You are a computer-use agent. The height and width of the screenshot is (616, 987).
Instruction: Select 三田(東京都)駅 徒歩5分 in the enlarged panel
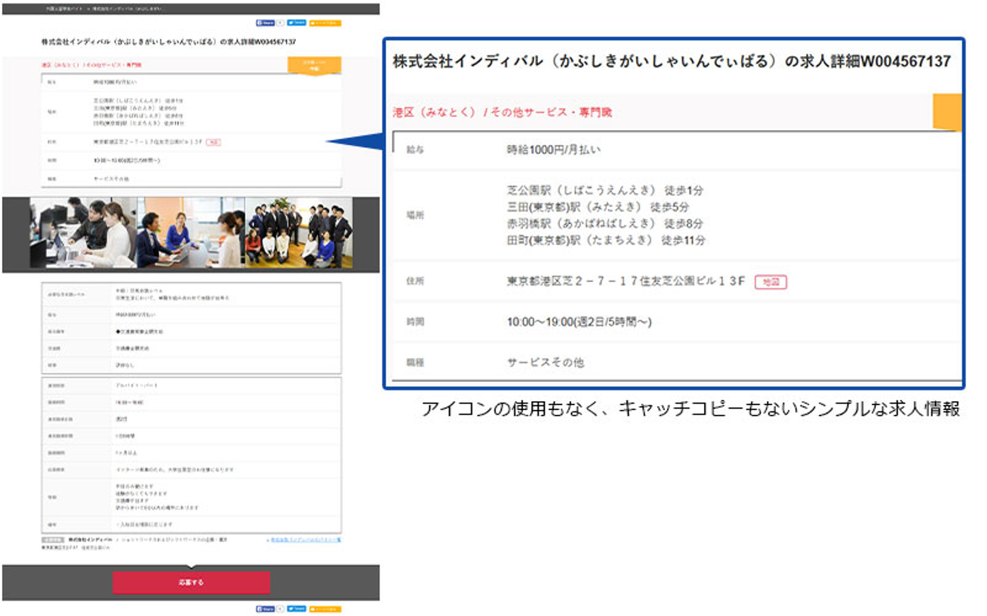tap(598, 207)
